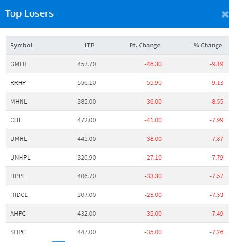This screenshot has width=229, height=242.
Task: Choose the HPPL symbol
Action: [18, 176]
